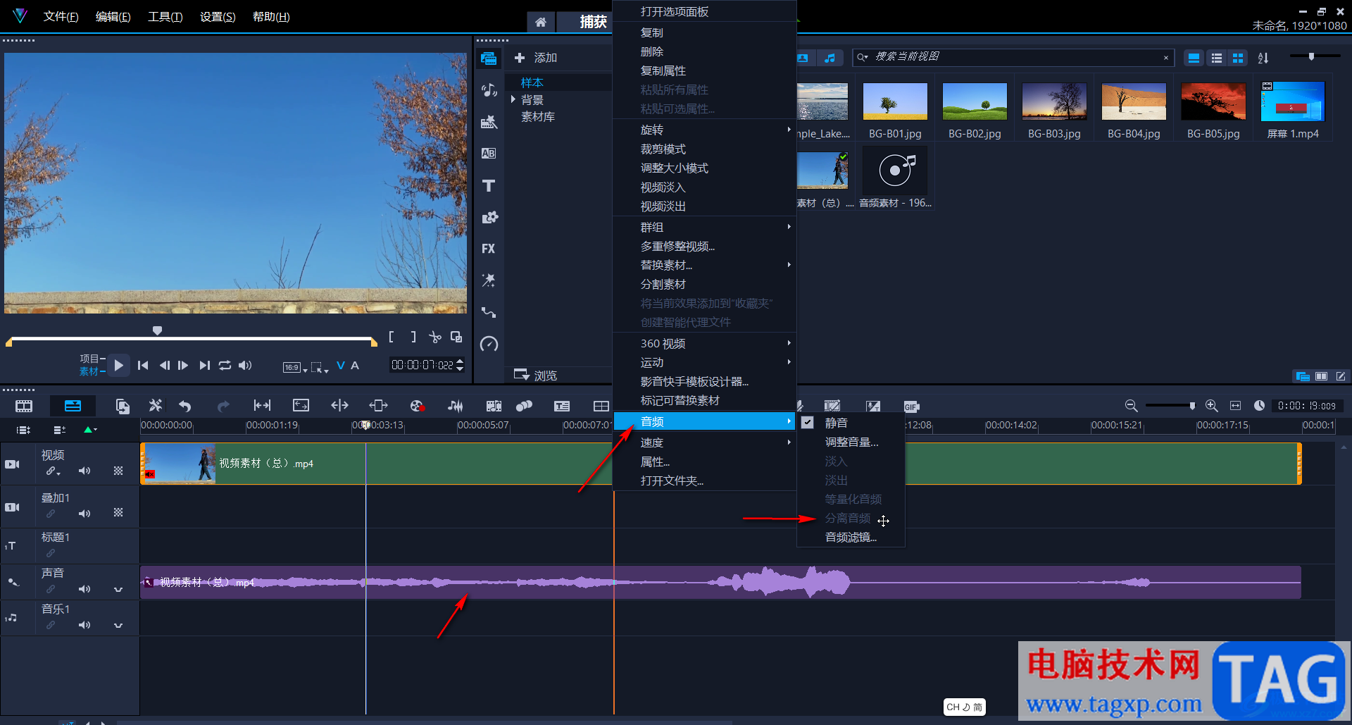
Task: Expand the 背景 tree folder arrow
Action: [513, 99]
